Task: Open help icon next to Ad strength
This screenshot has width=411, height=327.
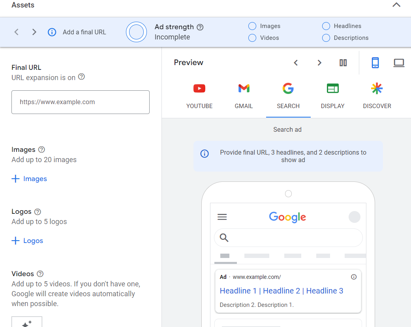Action: point(200,27)
